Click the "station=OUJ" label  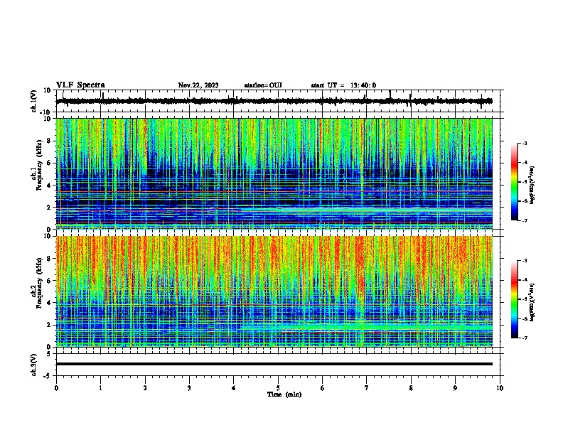coord(263,85)
